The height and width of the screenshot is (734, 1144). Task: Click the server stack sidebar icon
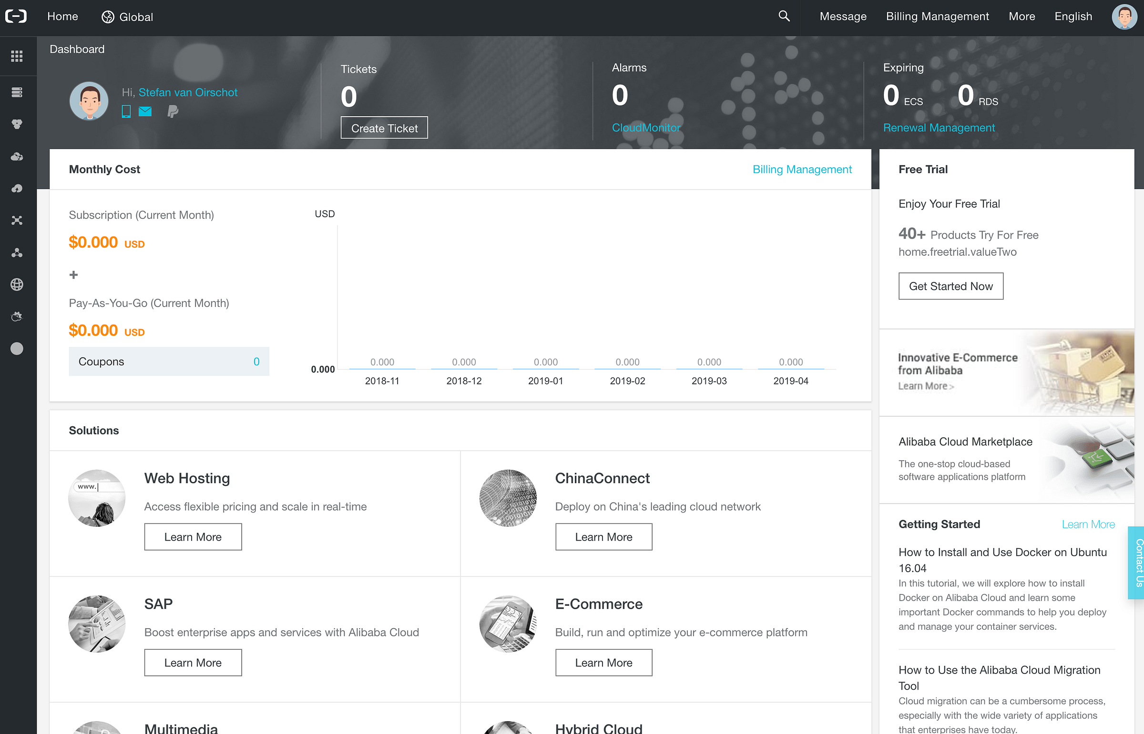17,92
